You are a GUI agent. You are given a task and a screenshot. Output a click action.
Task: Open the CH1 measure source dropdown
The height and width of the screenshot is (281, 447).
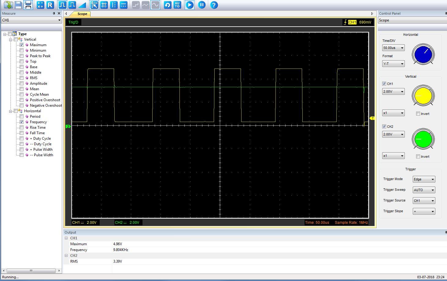click(31, 20)
